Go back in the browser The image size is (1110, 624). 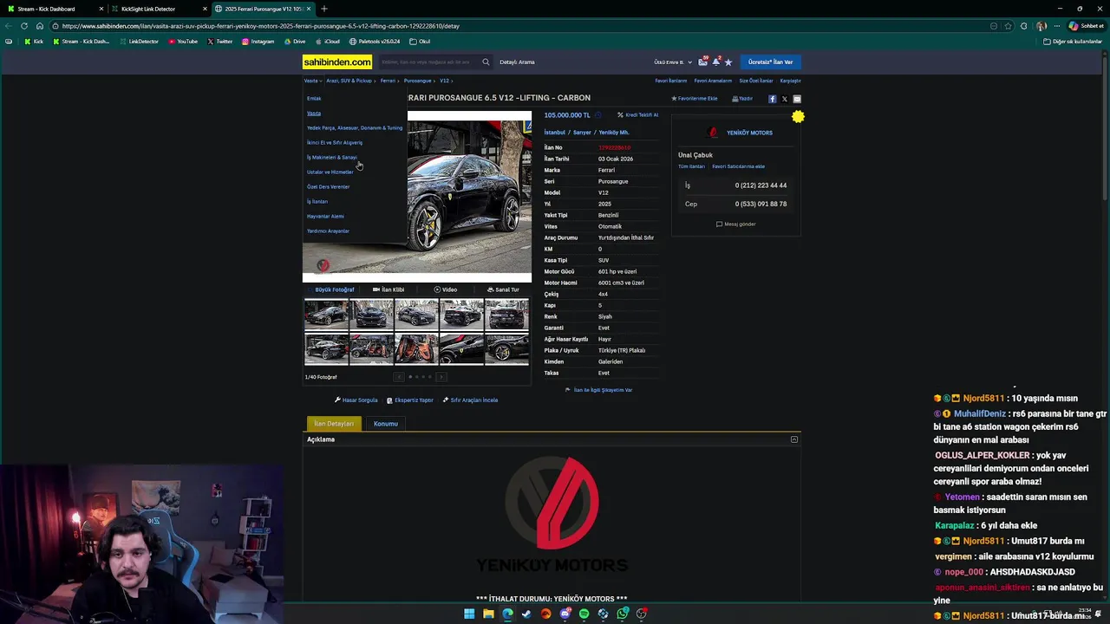[x=10, y=26]
